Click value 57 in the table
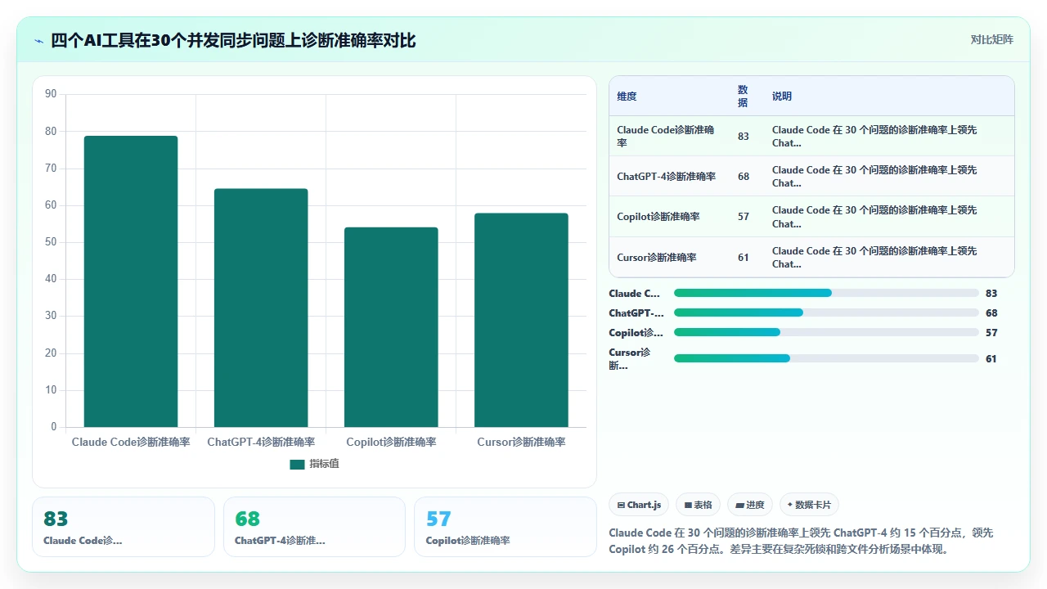 click(x=743, y=217)
